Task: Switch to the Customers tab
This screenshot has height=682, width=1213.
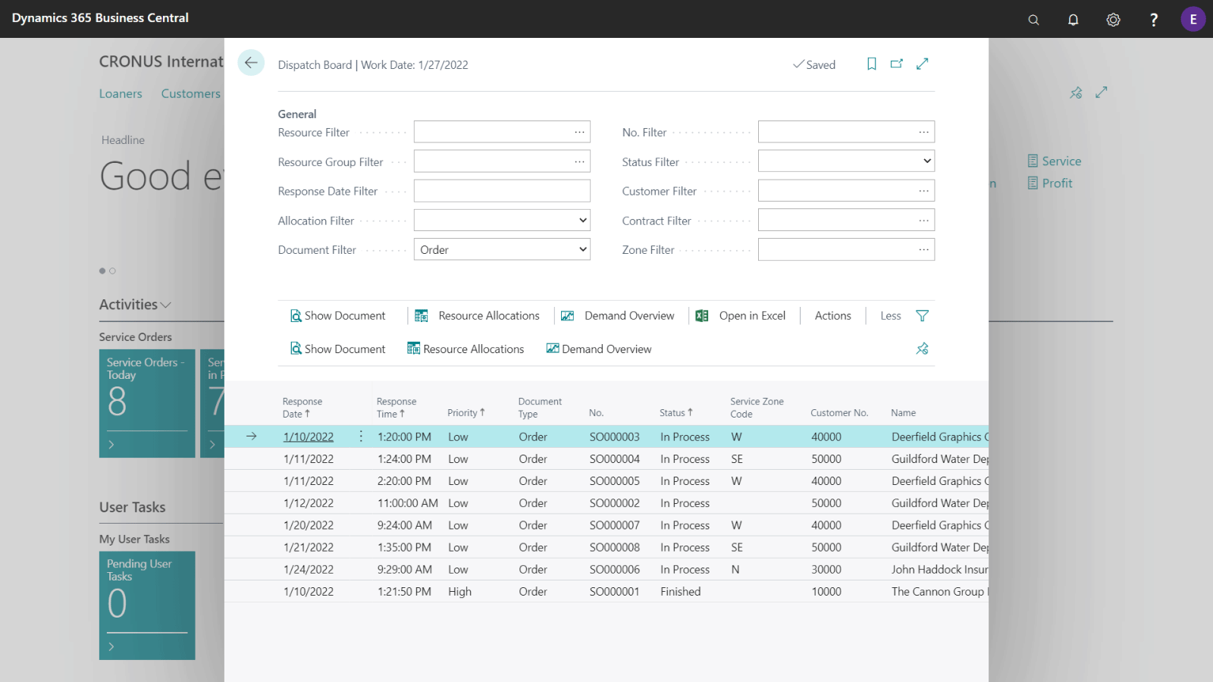Action: 190,93
